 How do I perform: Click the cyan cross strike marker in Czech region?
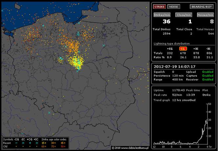pos(49,113)
